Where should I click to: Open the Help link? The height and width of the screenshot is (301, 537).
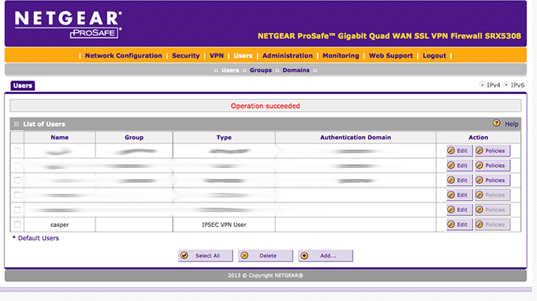tap(512, 124)
